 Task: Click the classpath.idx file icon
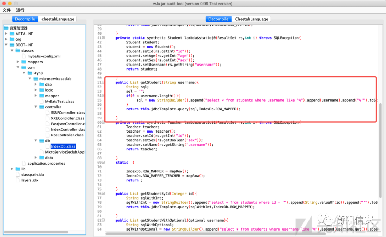(x=18, y=175)
